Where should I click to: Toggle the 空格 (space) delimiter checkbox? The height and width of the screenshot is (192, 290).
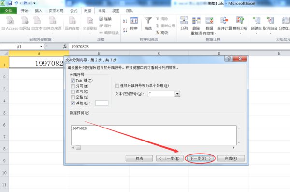[x=72, y=97]
